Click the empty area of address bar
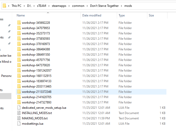 click(154, 6)
